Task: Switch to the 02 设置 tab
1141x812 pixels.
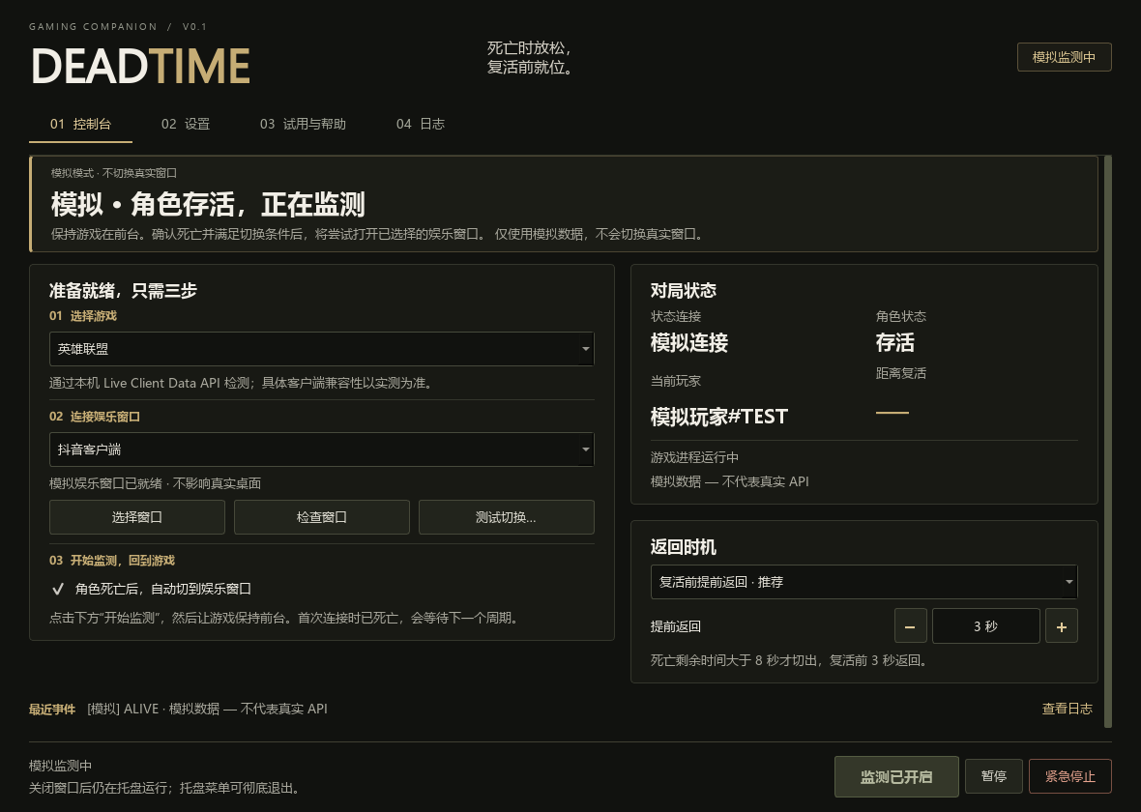Action: point(186,124)
